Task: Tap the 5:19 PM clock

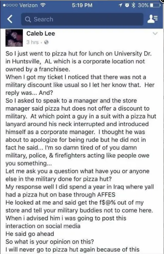Action: [82, 5]
